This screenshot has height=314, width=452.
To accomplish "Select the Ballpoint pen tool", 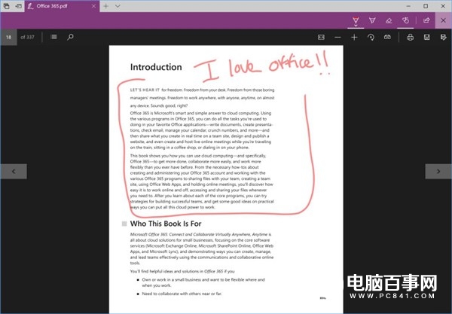I will click(x=356, y=20).
